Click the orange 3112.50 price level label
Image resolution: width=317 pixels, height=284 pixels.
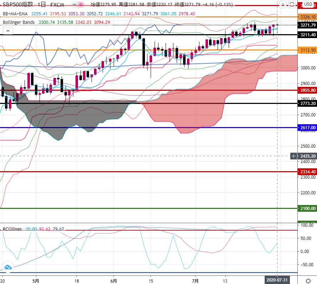tap(307, 50)
